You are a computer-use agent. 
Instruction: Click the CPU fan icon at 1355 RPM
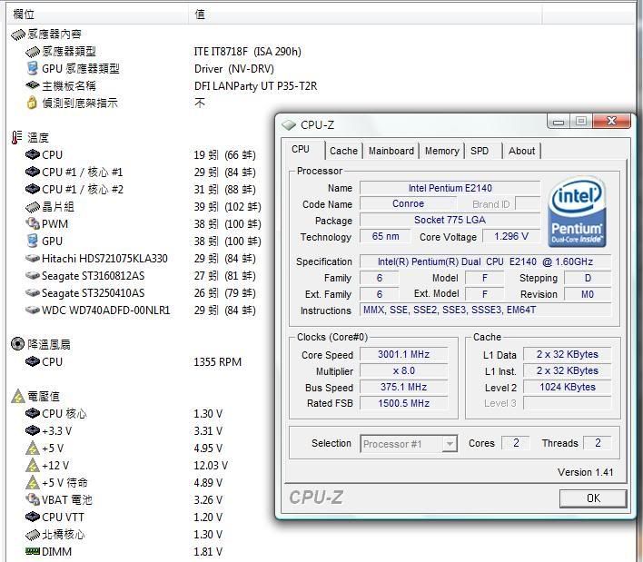(x=33, y=361)
